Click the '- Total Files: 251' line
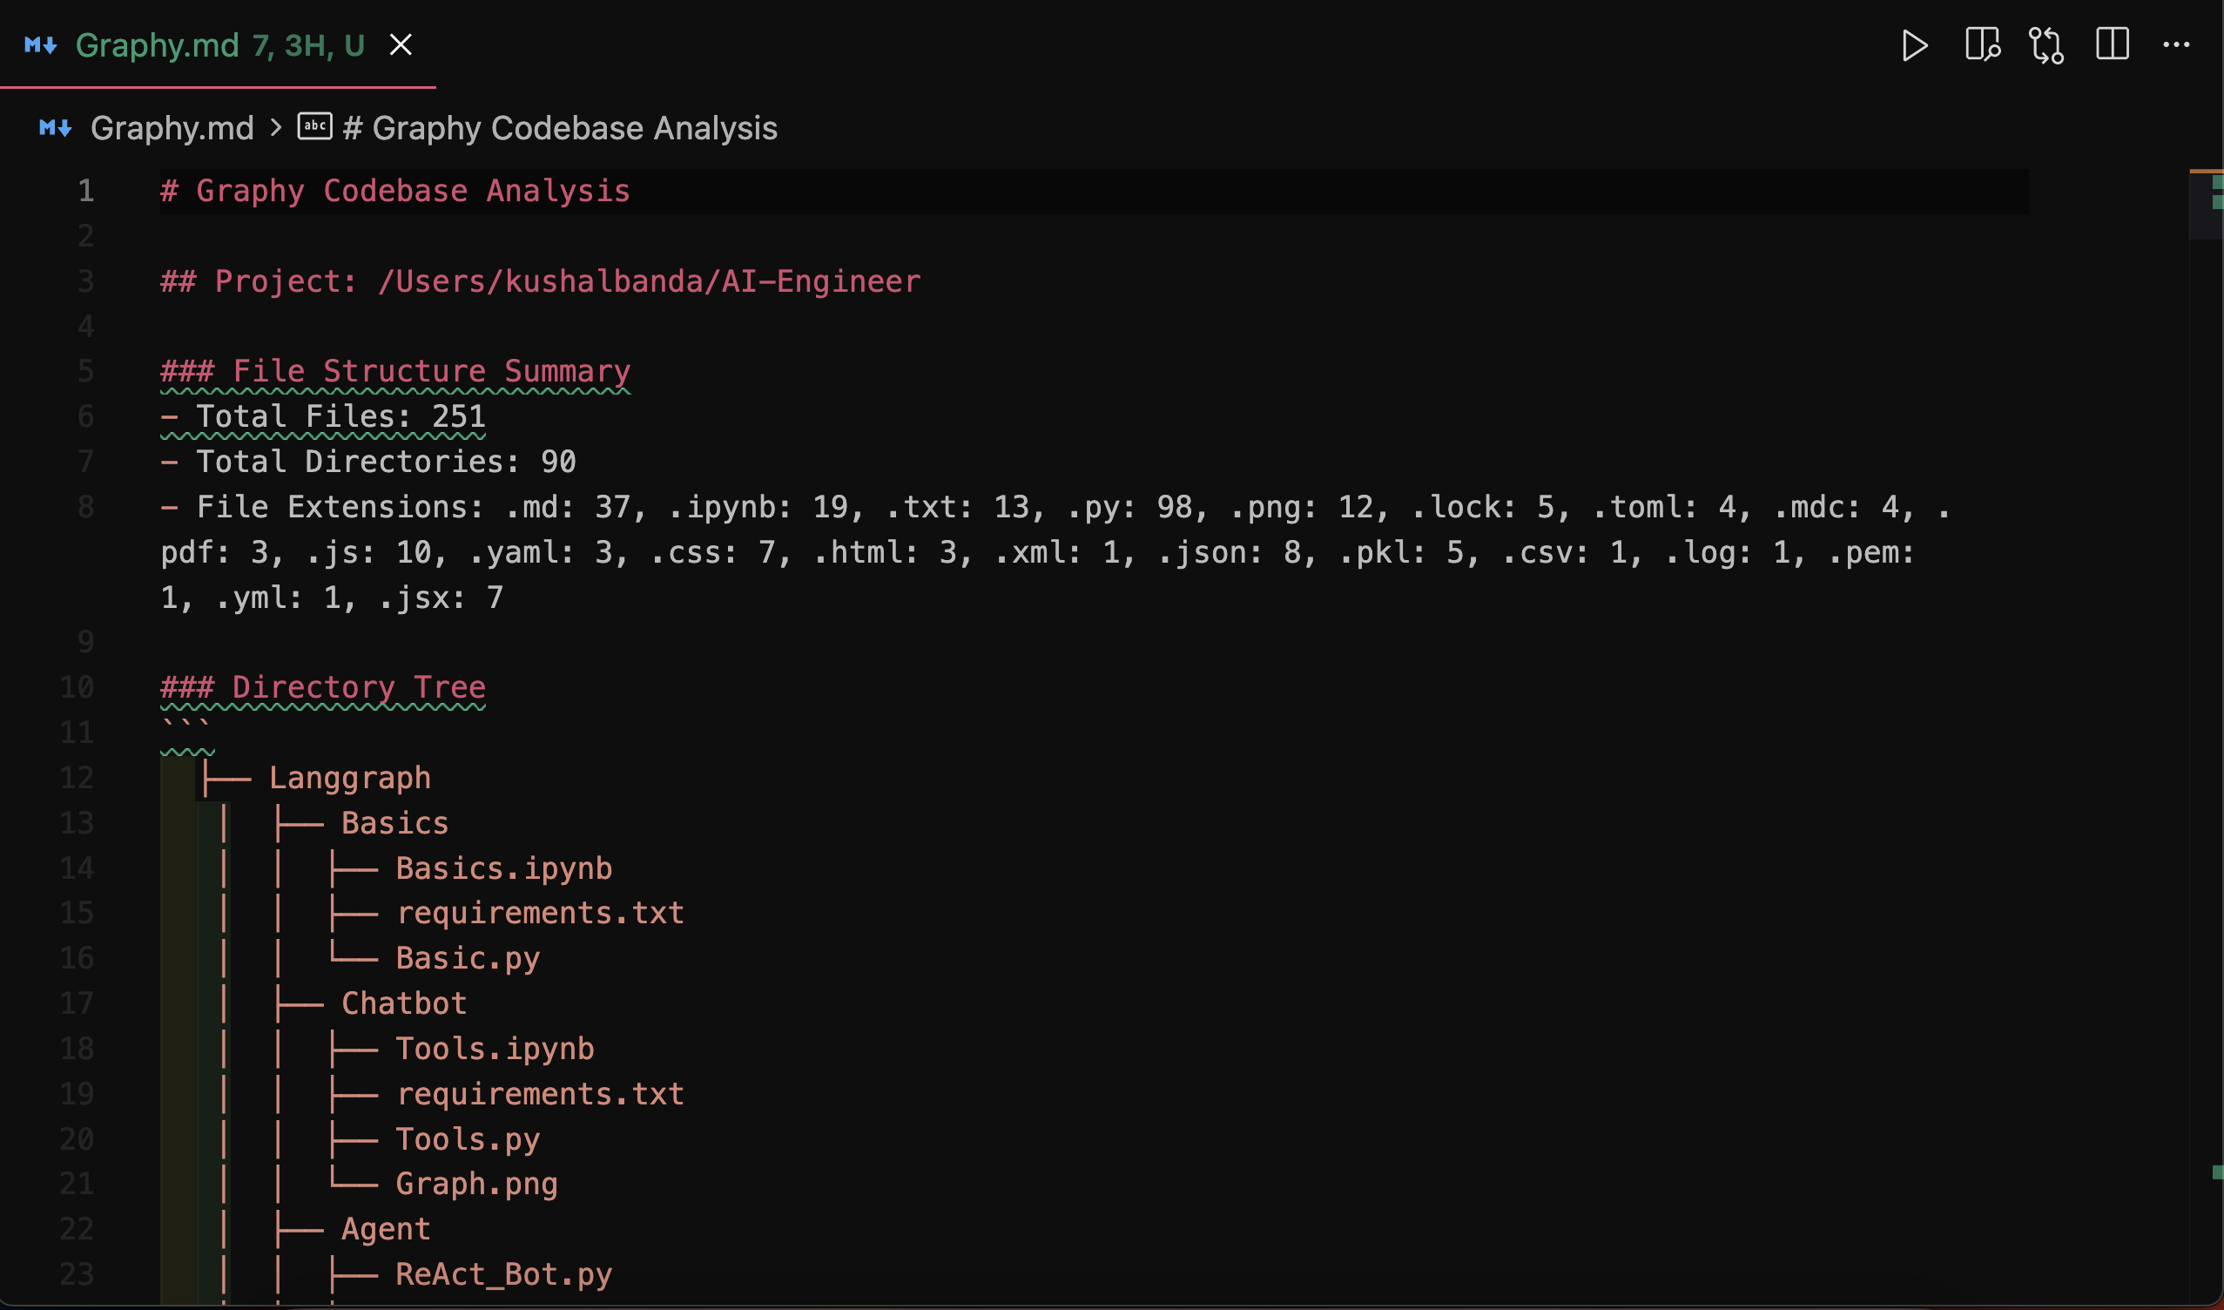 tap(323, 416)
